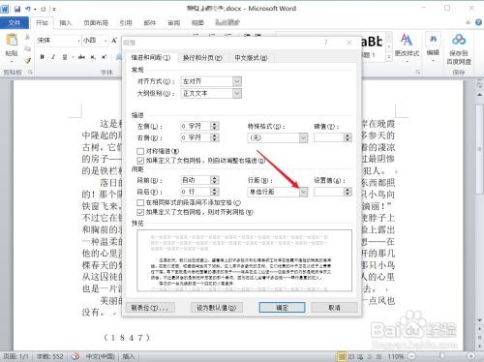
Task: Click the Grow Font (A) icon
Action: point(114,41)
